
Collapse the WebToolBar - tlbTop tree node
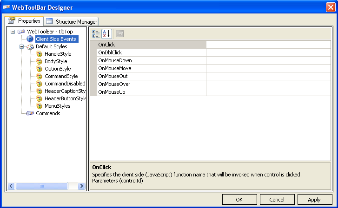(13, 32)
